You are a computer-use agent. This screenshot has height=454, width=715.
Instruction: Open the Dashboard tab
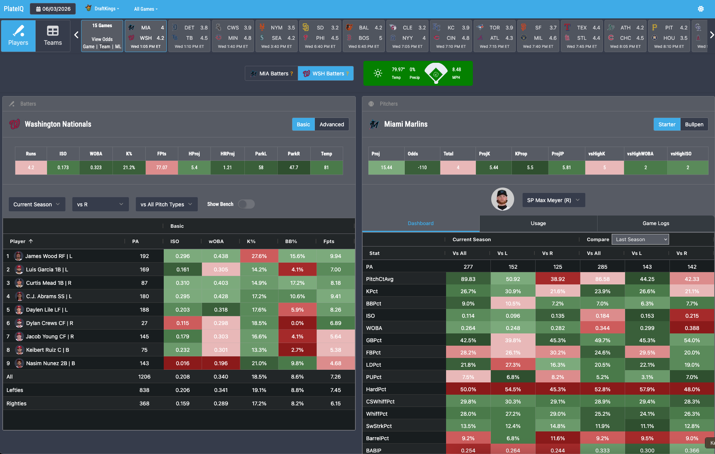[421, 224]
